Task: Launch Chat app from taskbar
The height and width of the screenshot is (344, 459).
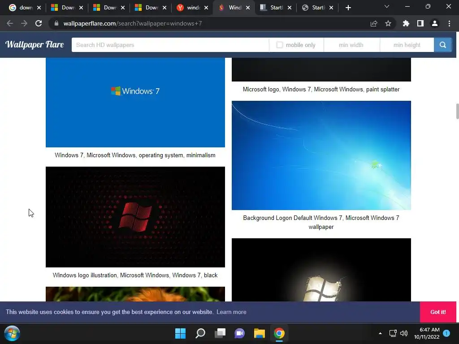Action: (239, 333)
